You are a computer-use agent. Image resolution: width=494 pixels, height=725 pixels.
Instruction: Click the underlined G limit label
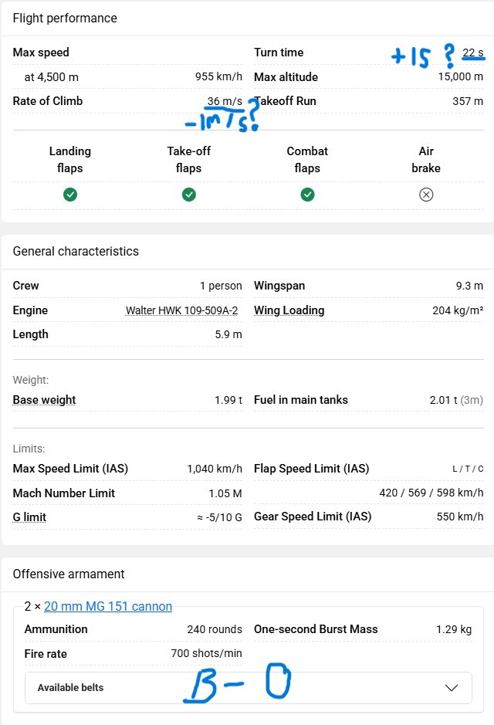pos(29,517)
